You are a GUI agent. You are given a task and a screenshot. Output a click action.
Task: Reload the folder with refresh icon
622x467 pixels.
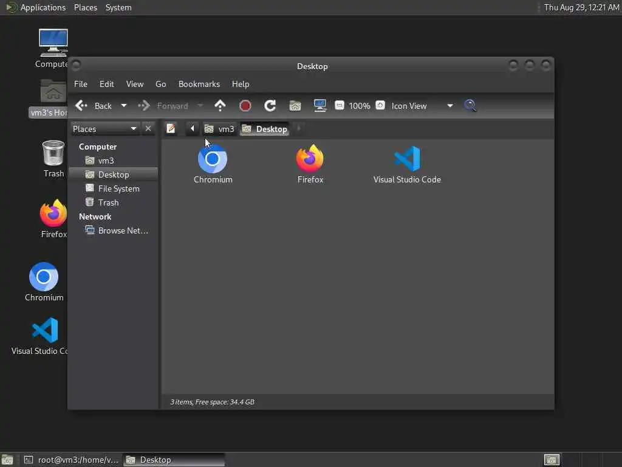(x=270, y=106)
